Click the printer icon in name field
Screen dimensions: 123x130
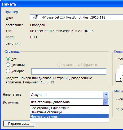coord(36,17)
